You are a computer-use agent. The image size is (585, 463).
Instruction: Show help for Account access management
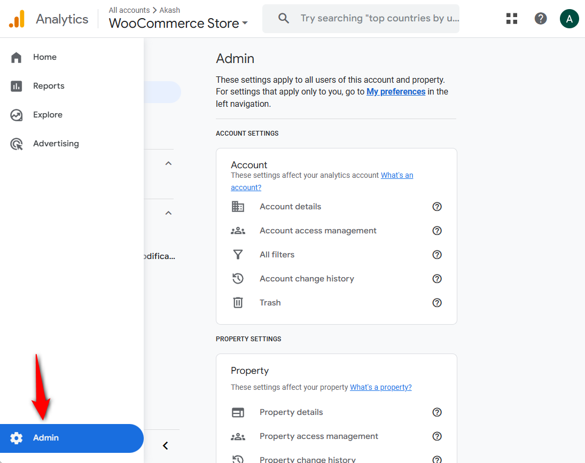click(437, 231)
